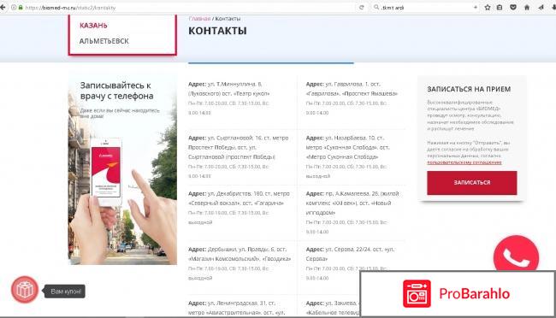Click the green padlock security icon
This screenshot has height=318, width=556.
point(21,8)
